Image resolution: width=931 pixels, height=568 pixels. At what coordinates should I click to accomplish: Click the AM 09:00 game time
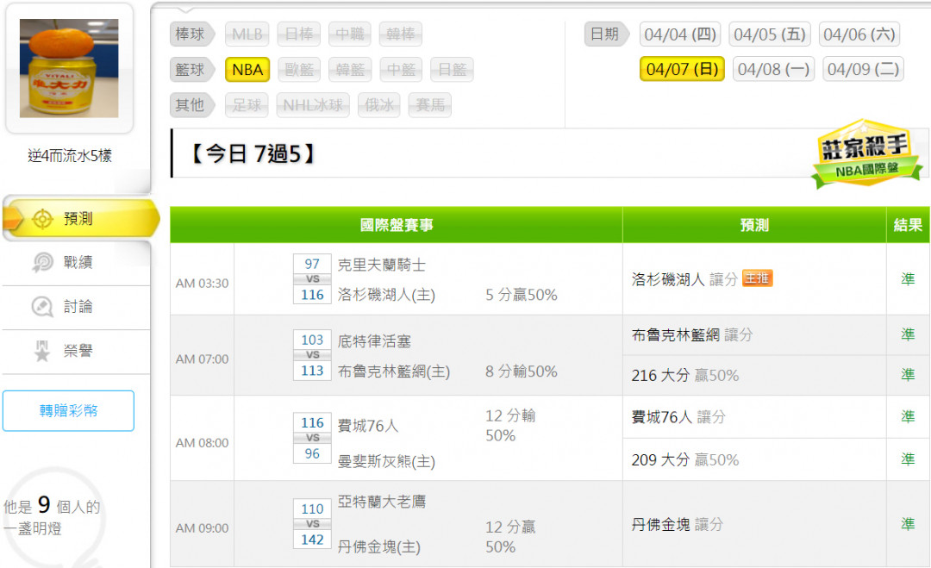tap(202, 528)
